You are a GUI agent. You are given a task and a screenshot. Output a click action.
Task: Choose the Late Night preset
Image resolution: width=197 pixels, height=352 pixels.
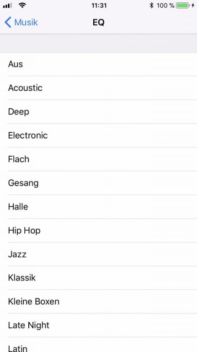pyautogui.click(x=99, y=325)
